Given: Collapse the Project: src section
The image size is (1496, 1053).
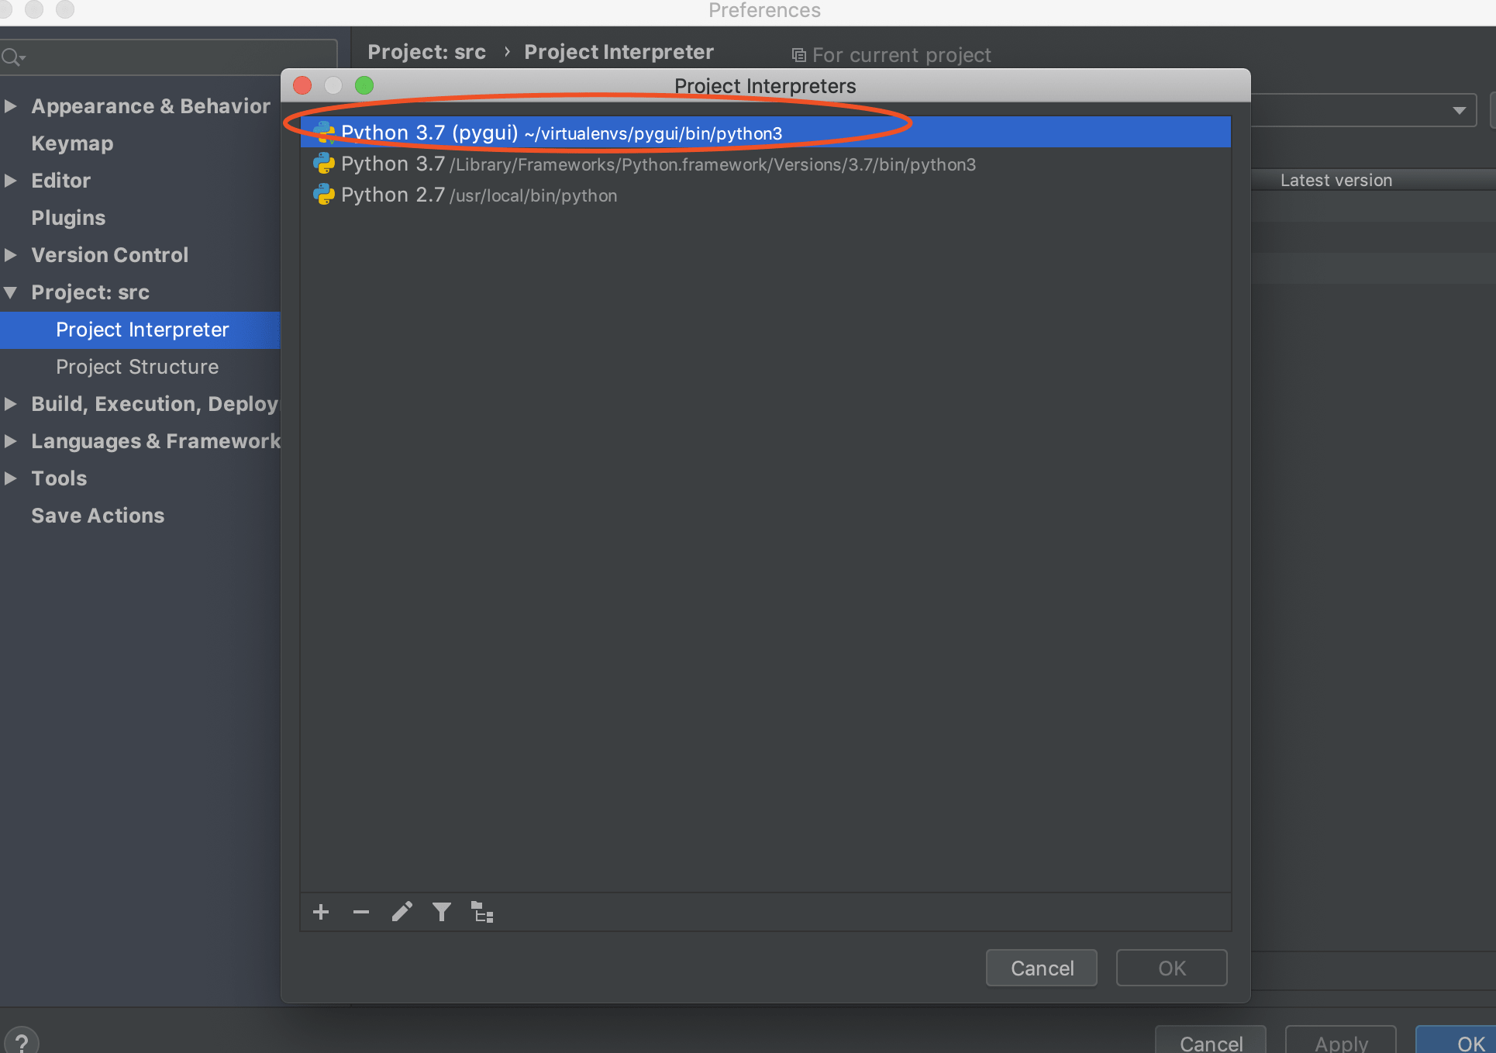Looking at the screenshot, I should (x=11, y=292).
